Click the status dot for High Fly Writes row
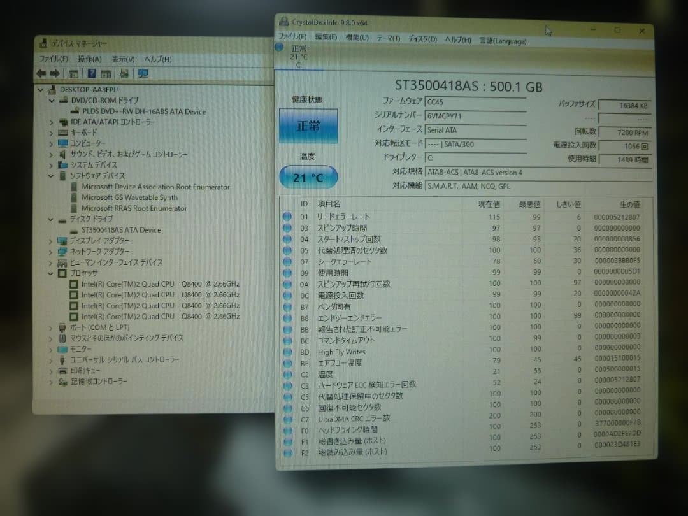 pyautogui.click(x=288, y=352)
